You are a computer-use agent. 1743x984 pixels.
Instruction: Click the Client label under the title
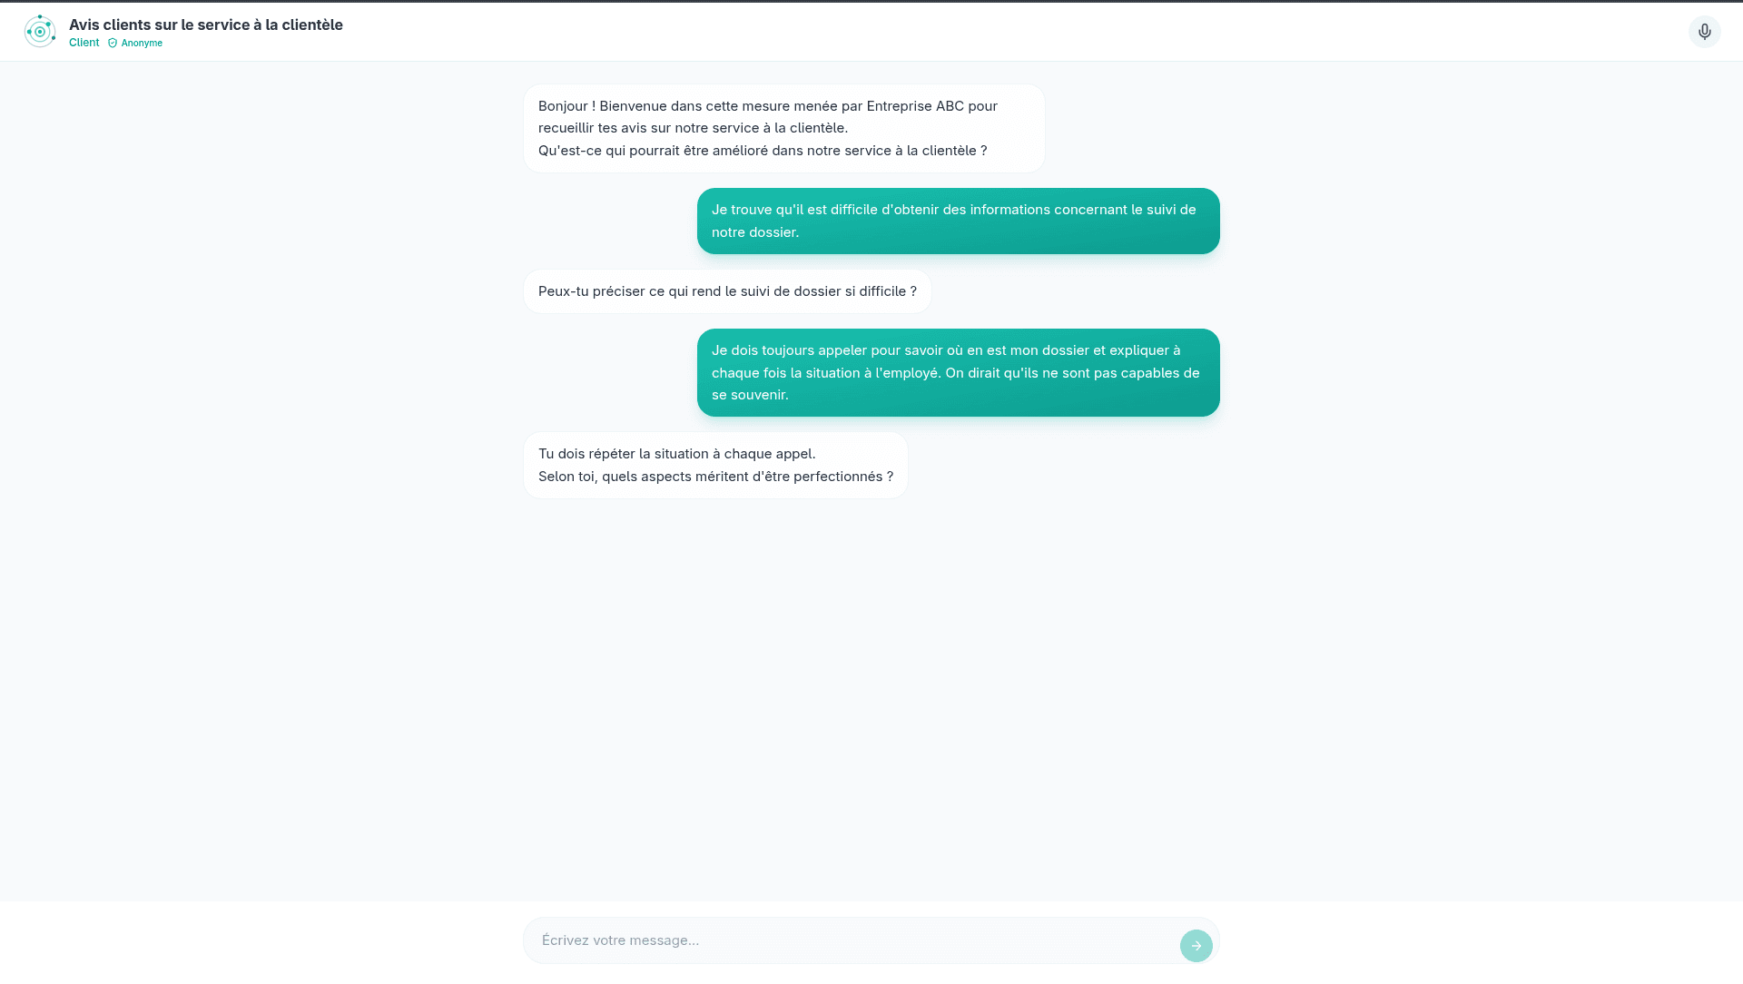[84, 42]
